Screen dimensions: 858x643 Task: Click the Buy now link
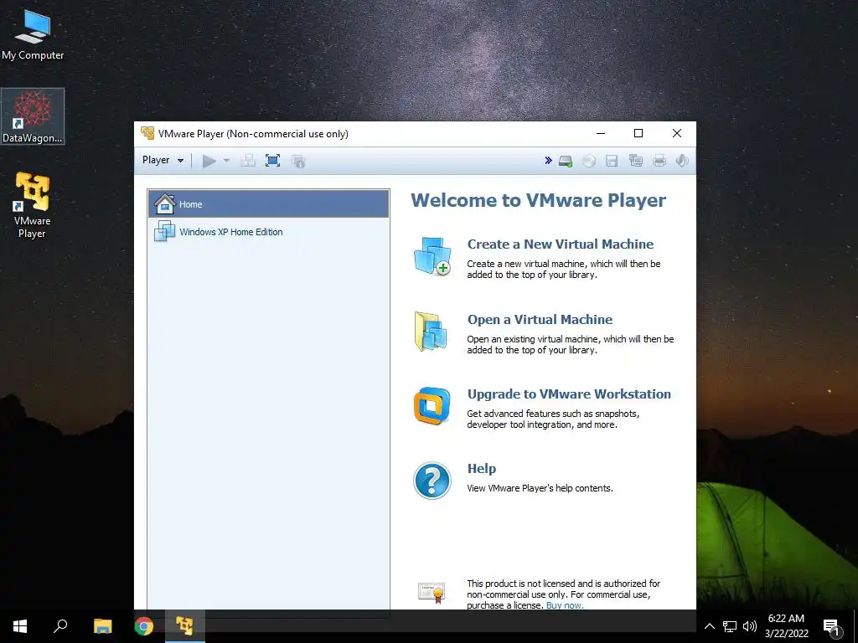[x=565, y=605]
